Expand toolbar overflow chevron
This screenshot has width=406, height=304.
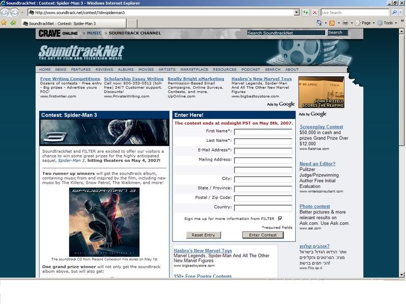(402, 21)
